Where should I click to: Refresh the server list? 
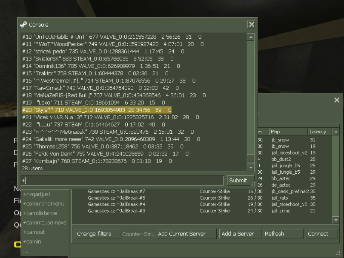click(283, 234)
